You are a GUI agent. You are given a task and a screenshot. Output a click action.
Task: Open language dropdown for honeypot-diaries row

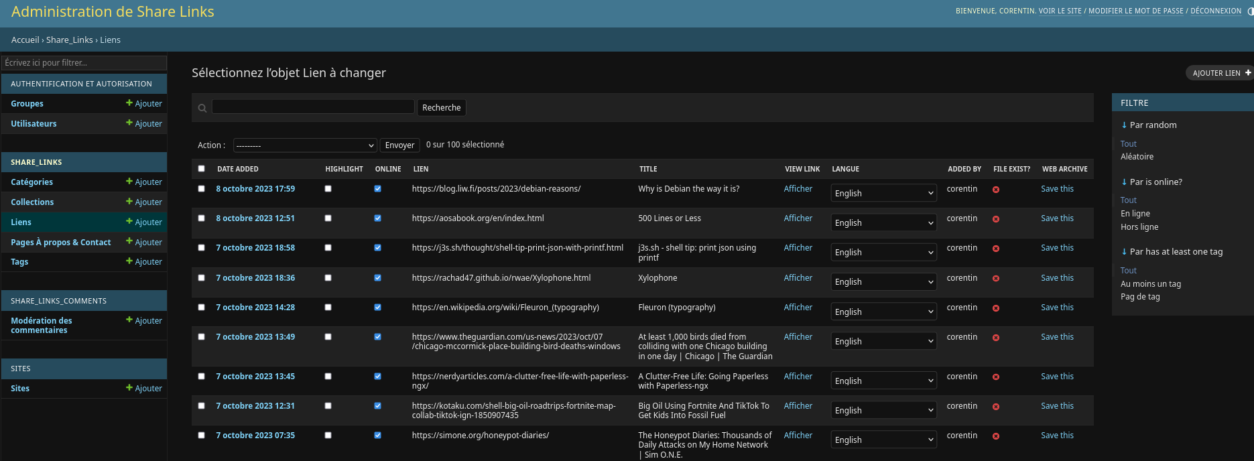tap(883, 440)
